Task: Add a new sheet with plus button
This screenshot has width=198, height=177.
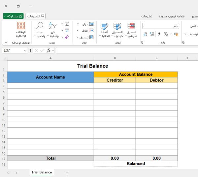Action: point(67,172)
